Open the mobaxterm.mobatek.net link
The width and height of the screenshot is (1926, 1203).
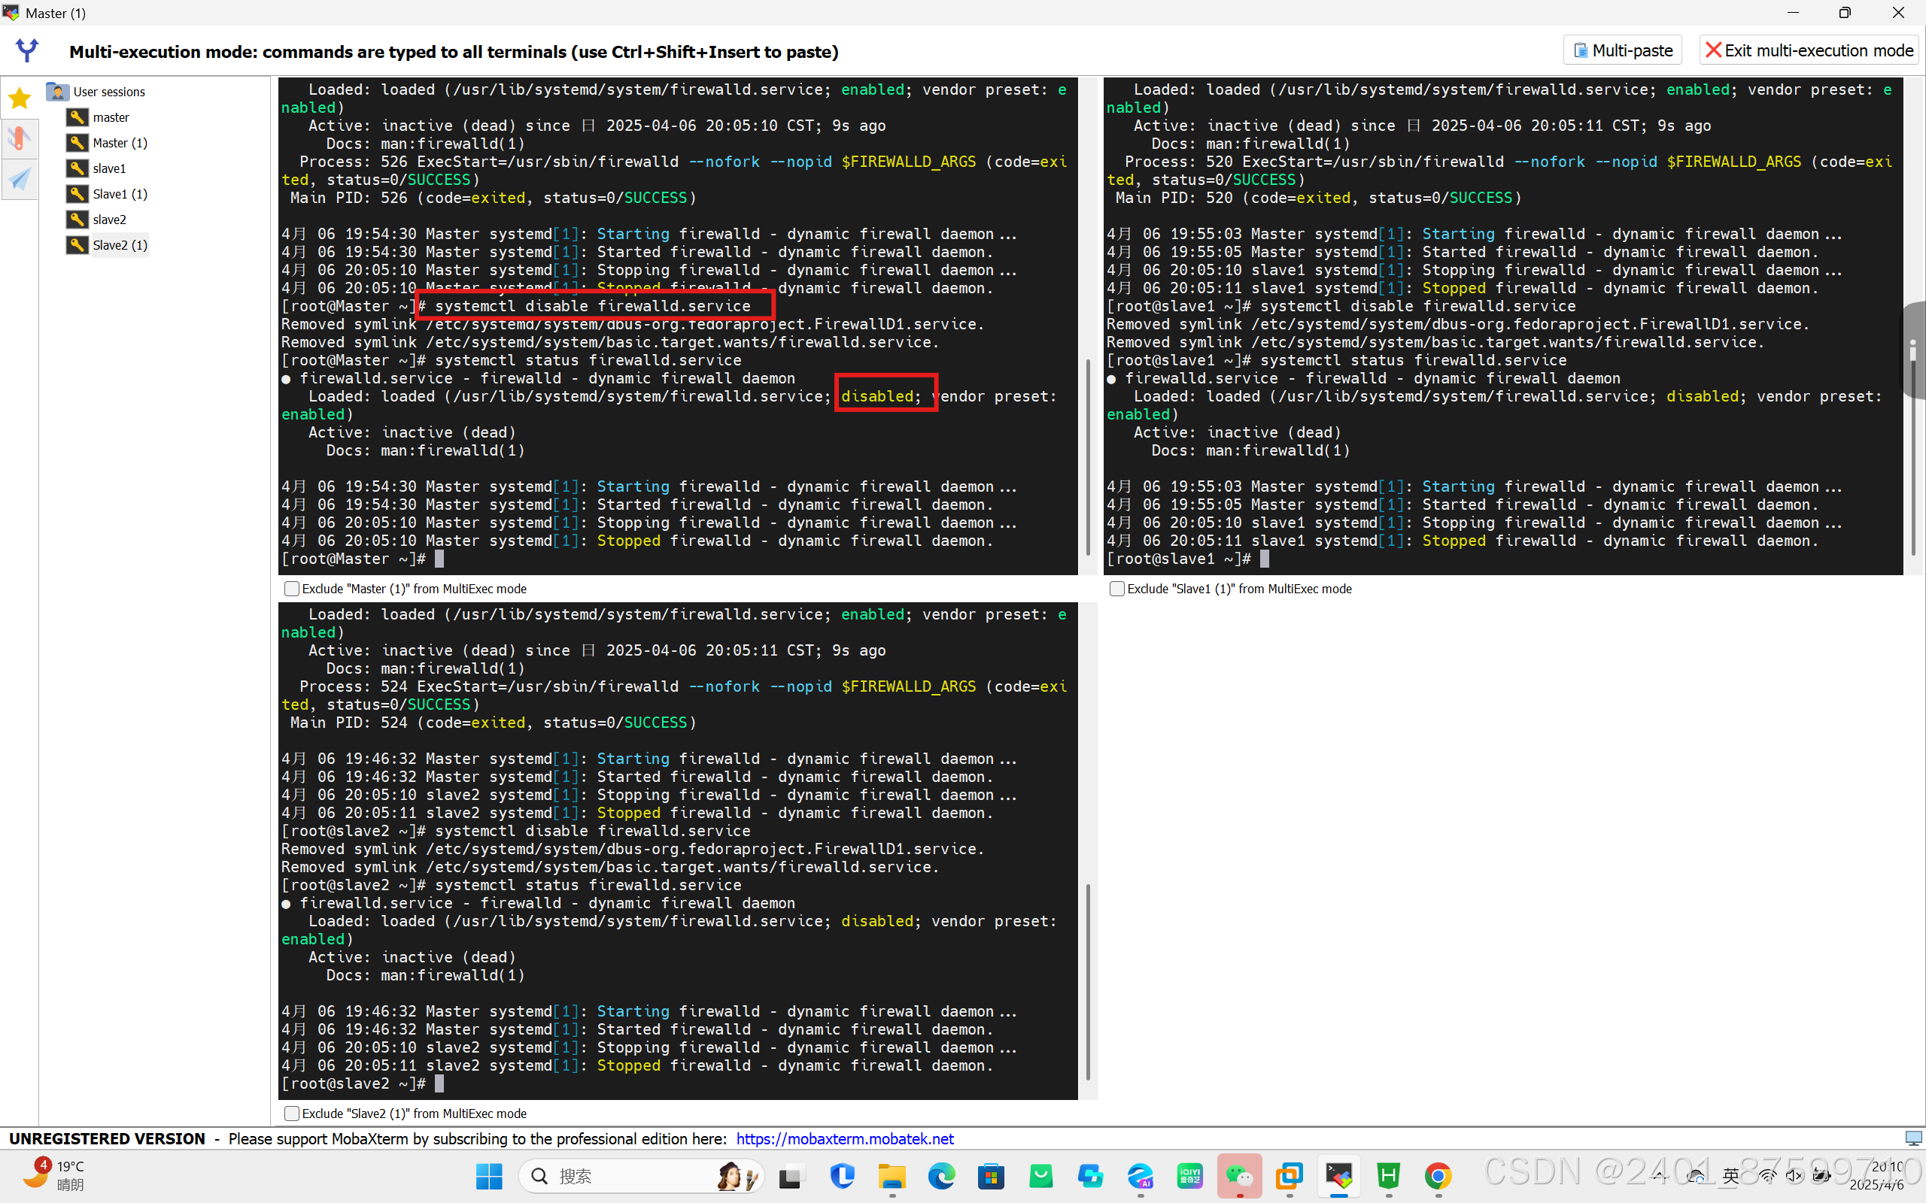tap(844, 1138)
